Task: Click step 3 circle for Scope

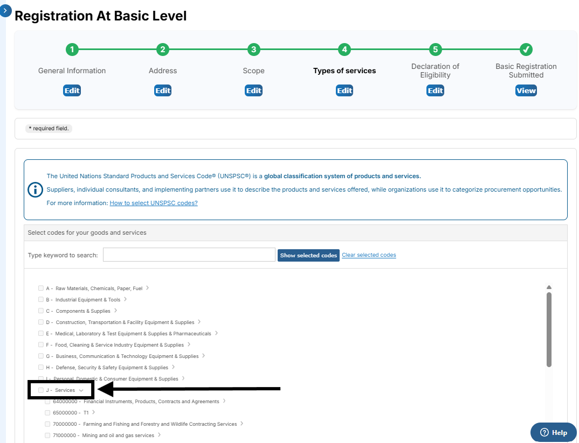Action: tap(253, 50)
